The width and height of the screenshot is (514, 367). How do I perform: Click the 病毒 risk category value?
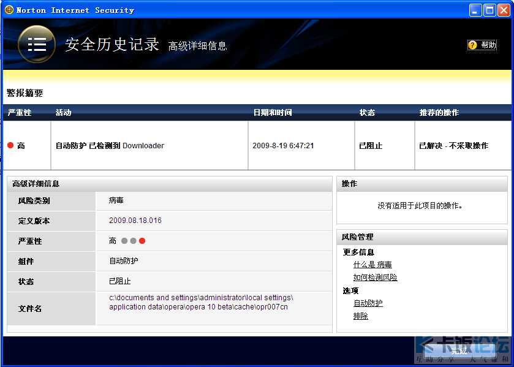coord(116,200)
